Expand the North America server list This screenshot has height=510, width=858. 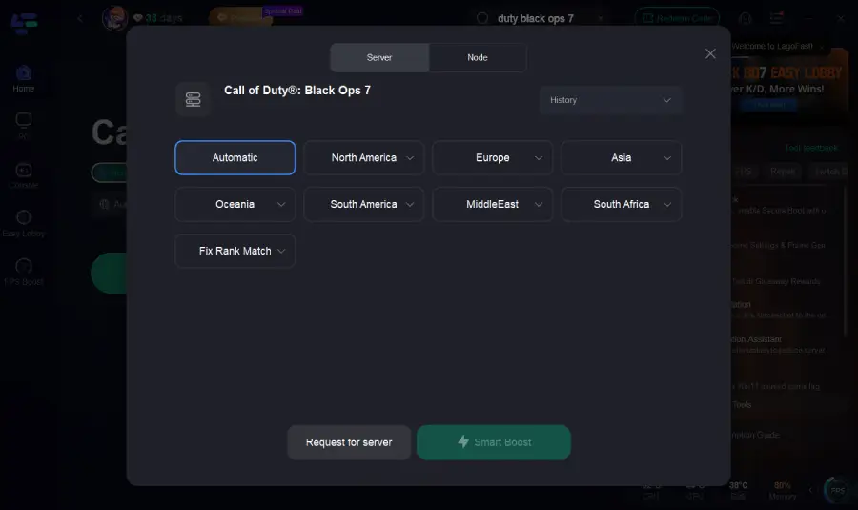(x=364, y=157)
